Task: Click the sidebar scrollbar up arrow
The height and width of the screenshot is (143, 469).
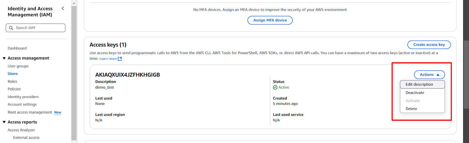Action: click(x=74, y=3)
